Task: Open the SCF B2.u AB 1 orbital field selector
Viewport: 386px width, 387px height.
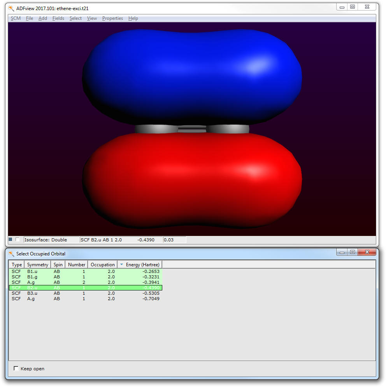Action: click(121, 240)
